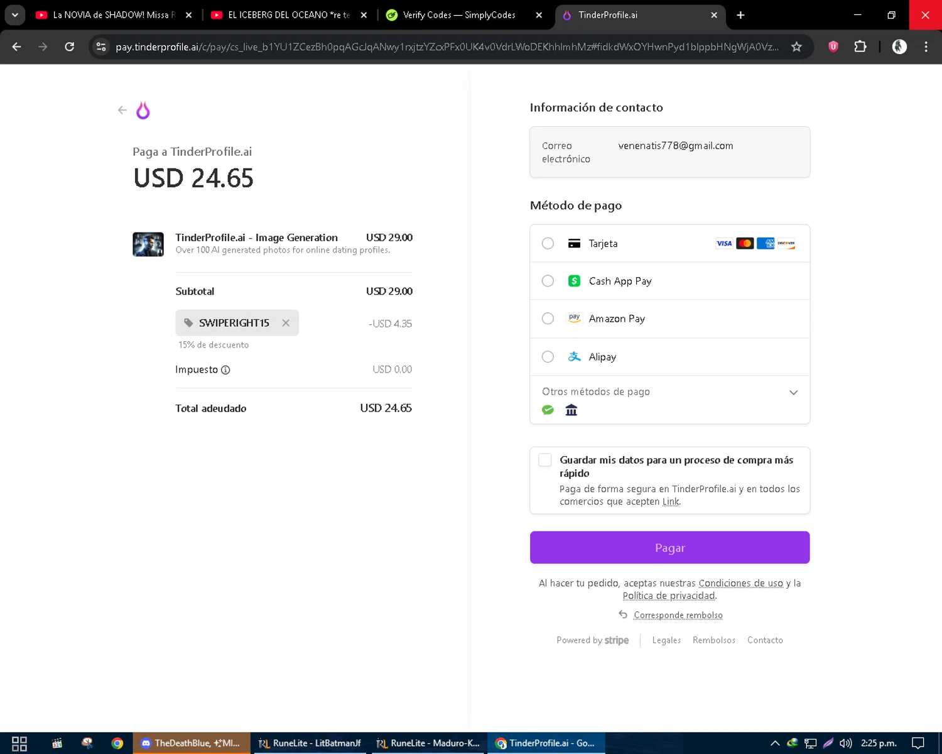Click the tax info icon next to Impuesto
This screenshot has width=942, height=754.
click(x=225, y=370)
